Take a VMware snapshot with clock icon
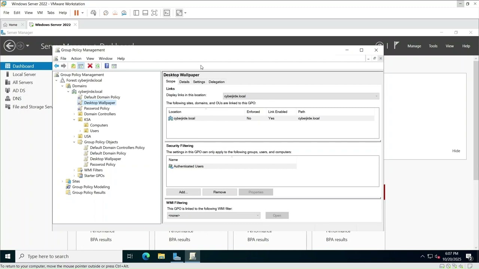Viewport: 479px width, 269px height. pos(106,13)
